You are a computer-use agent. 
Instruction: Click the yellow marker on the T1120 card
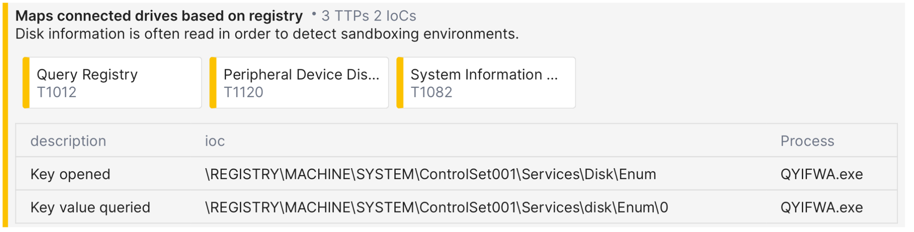tap(213, 83)
